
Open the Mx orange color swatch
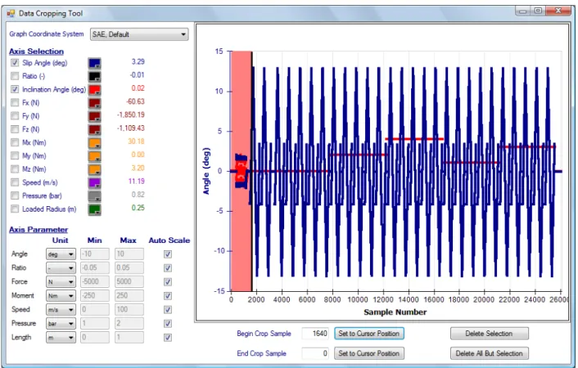[x=94, y=142]
